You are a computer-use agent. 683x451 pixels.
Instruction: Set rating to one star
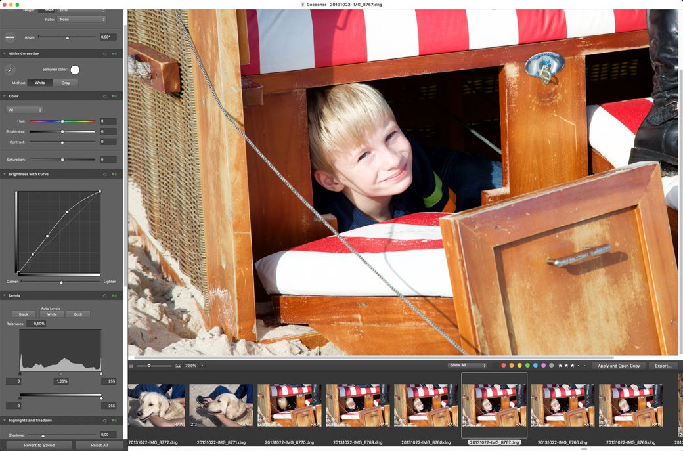pos(560,366)
